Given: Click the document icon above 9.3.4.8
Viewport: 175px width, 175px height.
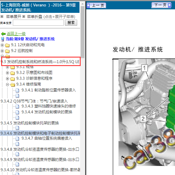Looking at the screenshot, I should 17,144.
